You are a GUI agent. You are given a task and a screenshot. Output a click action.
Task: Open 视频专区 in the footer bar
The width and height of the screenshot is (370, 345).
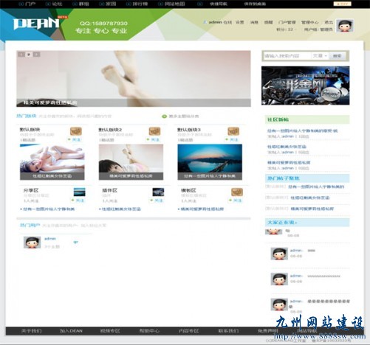[x=110, y=331]
